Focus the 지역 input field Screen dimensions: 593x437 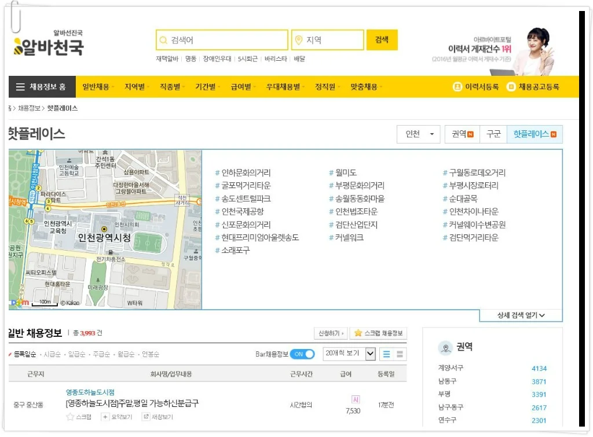[x=328, y=40]
